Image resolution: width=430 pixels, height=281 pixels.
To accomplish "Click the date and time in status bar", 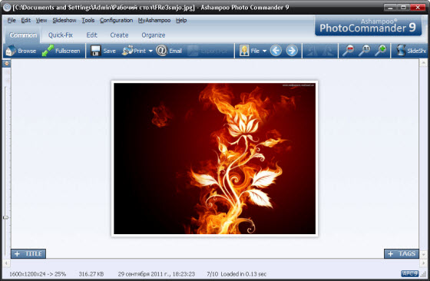I will 157,274.
